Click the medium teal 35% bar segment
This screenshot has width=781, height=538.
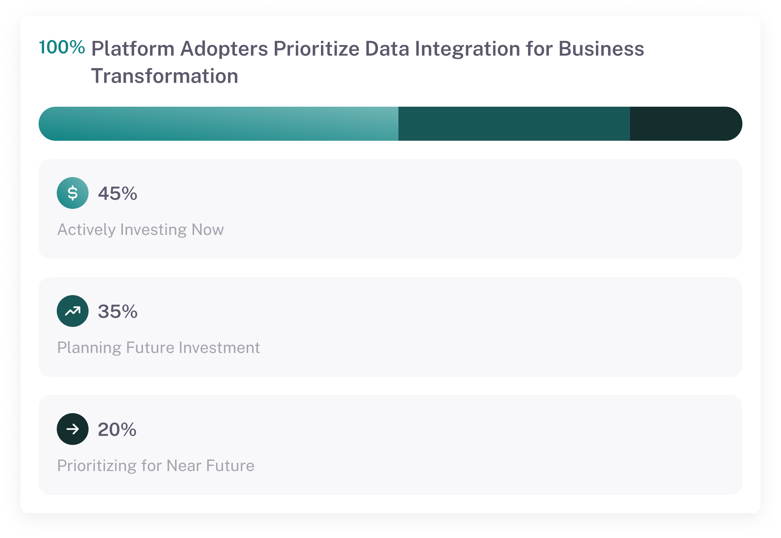514,124
